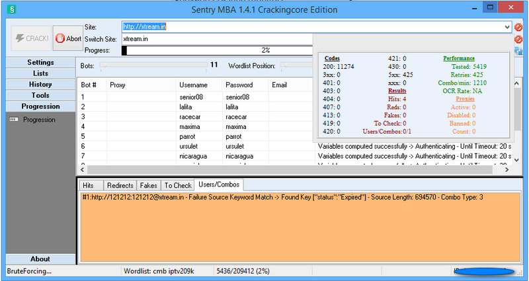Click the bot table scroll-down arrow

516,161
